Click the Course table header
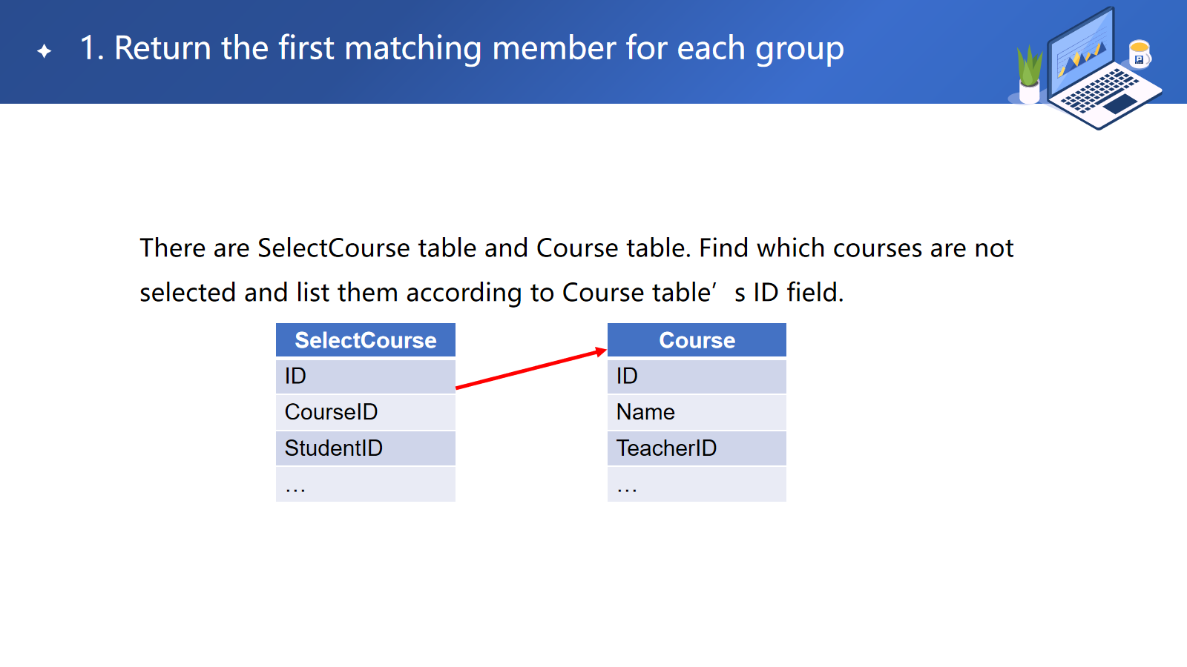Image resolution: width=1187 pixels, height=667 pixels. (x=697, y=340)
